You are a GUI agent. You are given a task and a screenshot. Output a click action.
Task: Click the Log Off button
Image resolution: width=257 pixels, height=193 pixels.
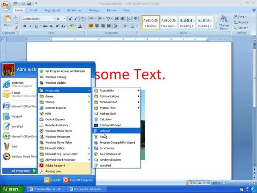[x=52, y=180]
